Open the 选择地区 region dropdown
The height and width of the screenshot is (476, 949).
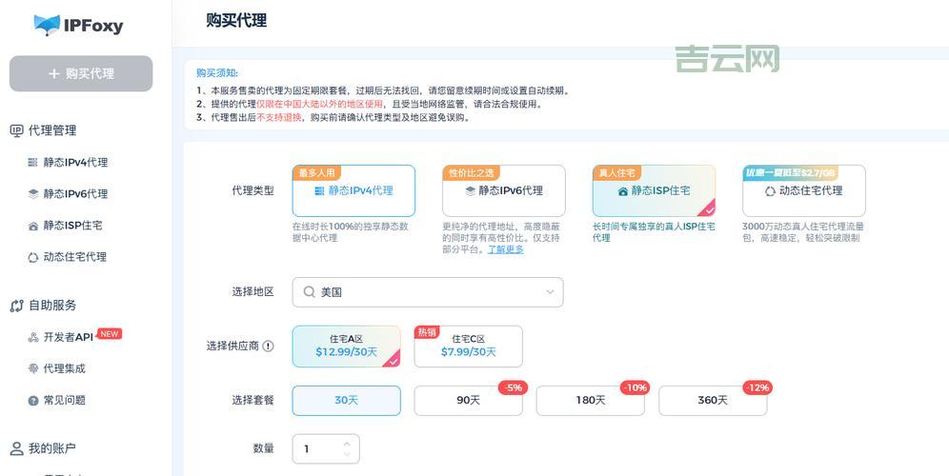point(427,292)
